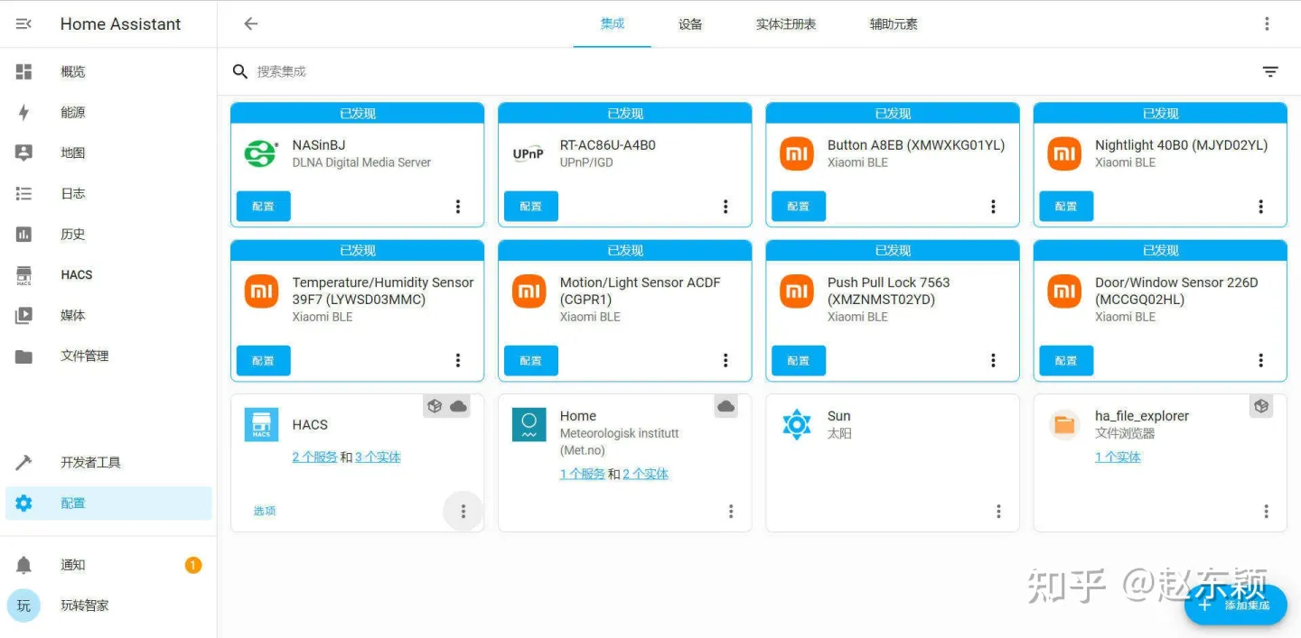
Task: Open the top-right overflow menu
Action: click(1267, 24)
